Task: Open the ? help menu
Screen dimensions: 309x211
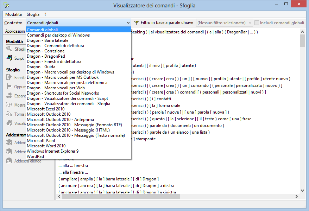Action: (45, 14)
